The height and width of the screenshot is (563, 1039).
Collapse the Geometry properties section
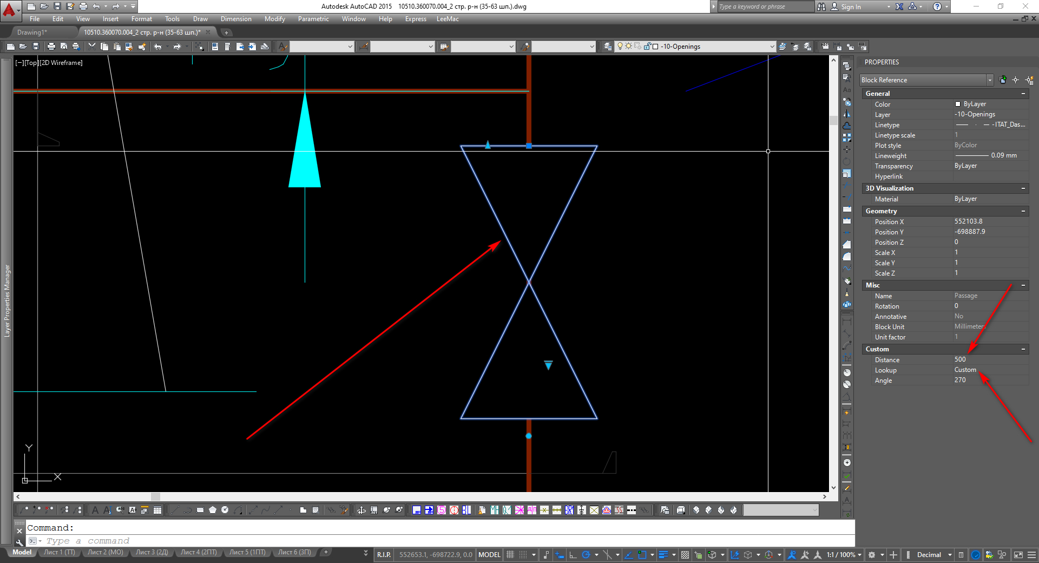click(x=1023, y=211)
